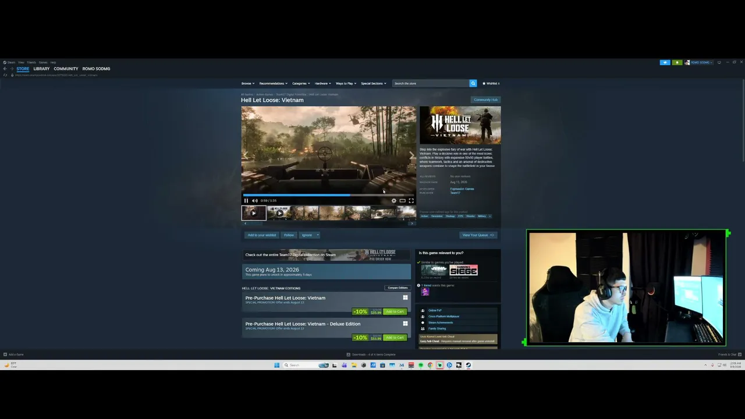
Task: Click the Community Hub button
Action: click(486, 100)
